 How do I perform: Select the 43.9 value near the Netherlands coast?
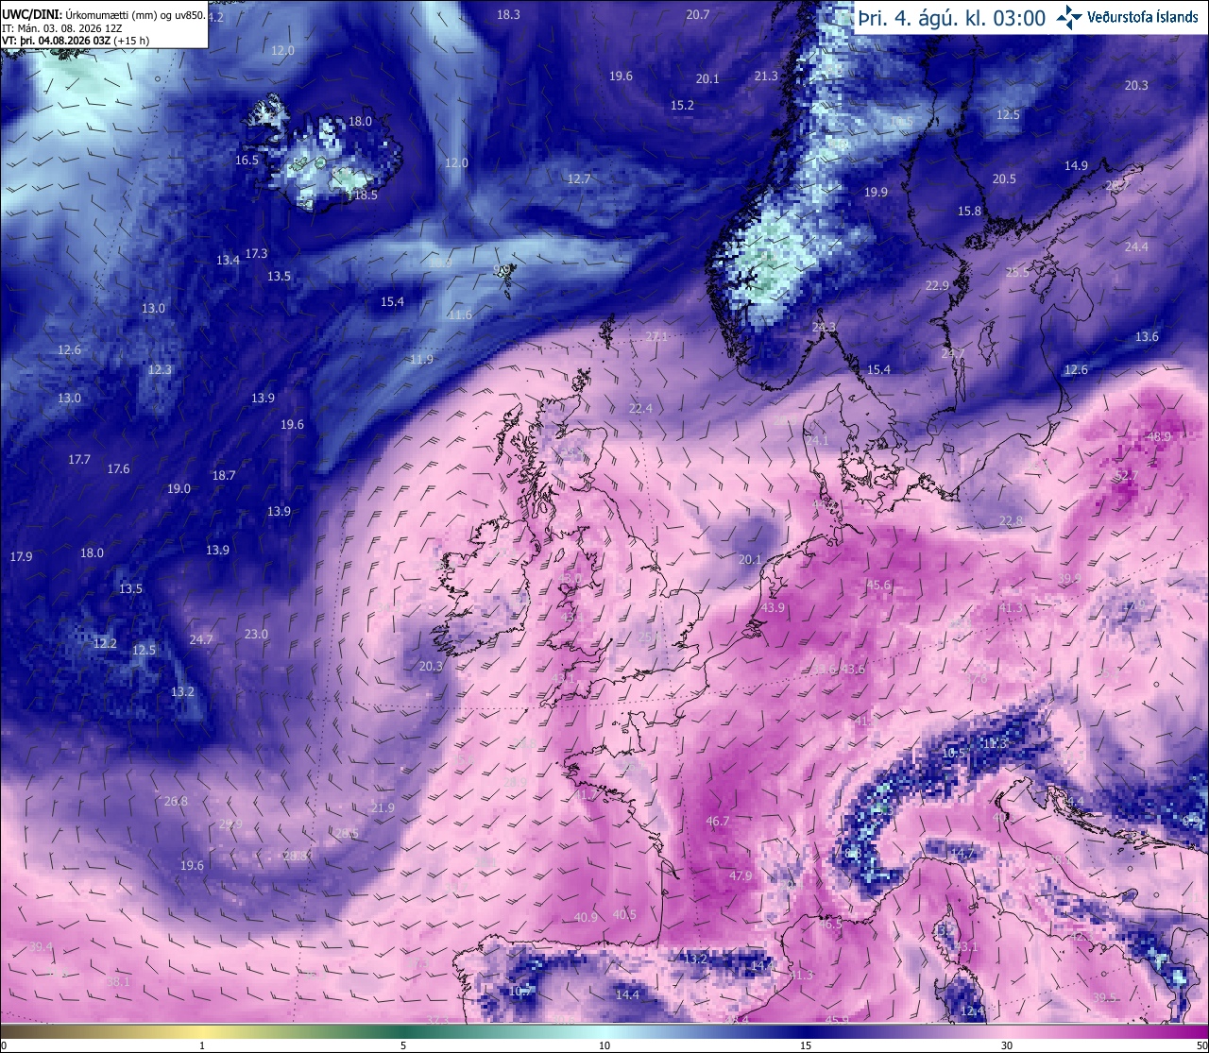[773, 607]
